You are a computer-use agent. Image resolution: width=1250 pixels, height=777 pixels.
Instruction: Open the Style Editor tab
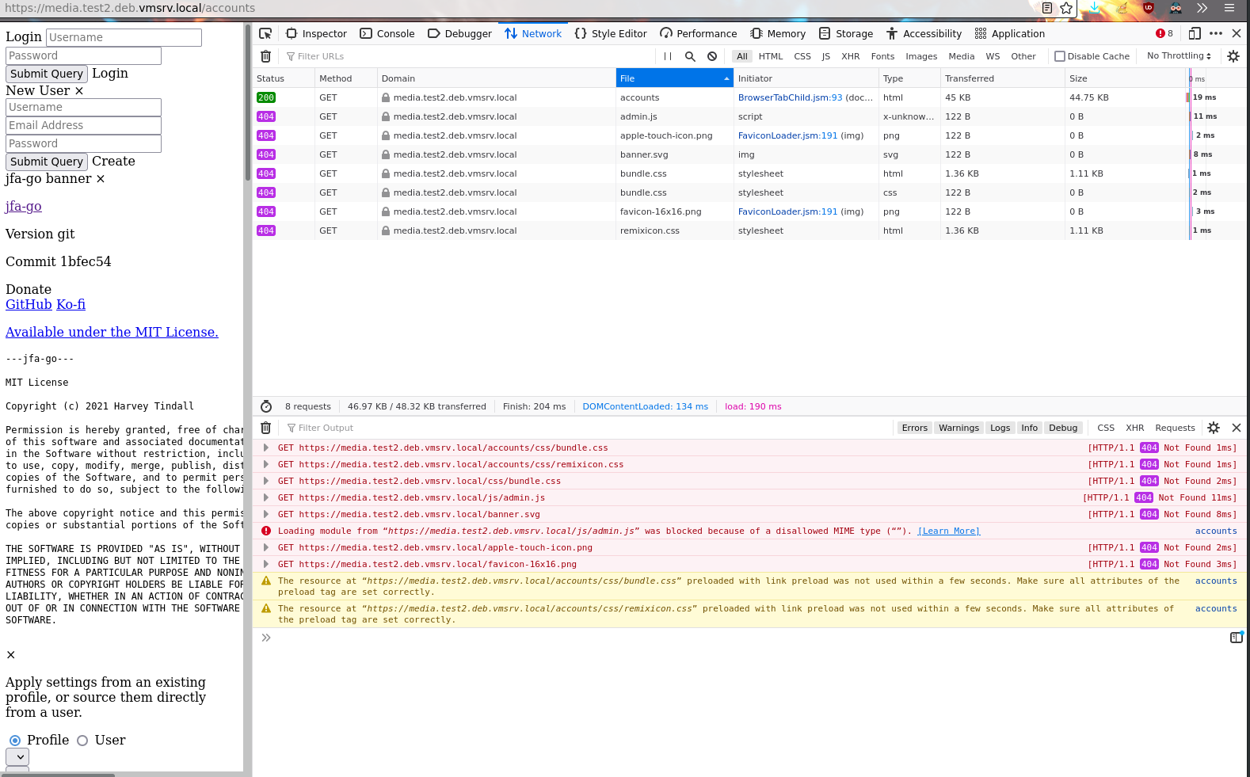[x=611, y=33]
